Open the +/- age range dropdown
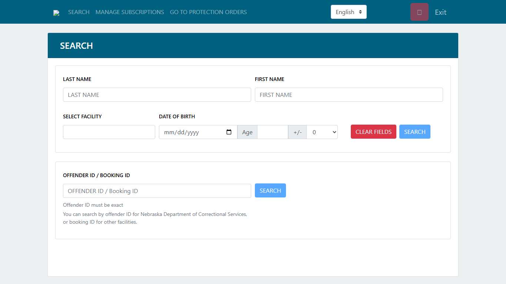Screen dimensions: 506x284 tap(322, 132)
